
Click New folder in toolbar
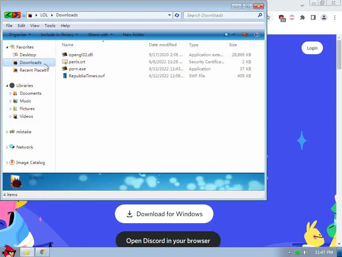tap(134, 34)
